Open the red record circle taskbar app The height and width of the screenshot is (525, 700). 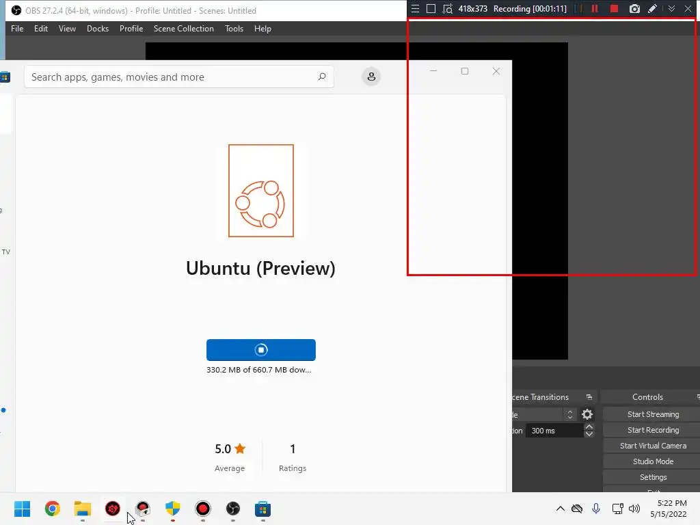pyautogui.click(x=202, y=509)
